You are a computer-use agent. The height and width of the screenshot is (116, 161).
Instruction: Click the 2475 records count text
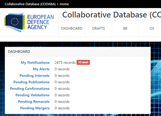[65, 63]
